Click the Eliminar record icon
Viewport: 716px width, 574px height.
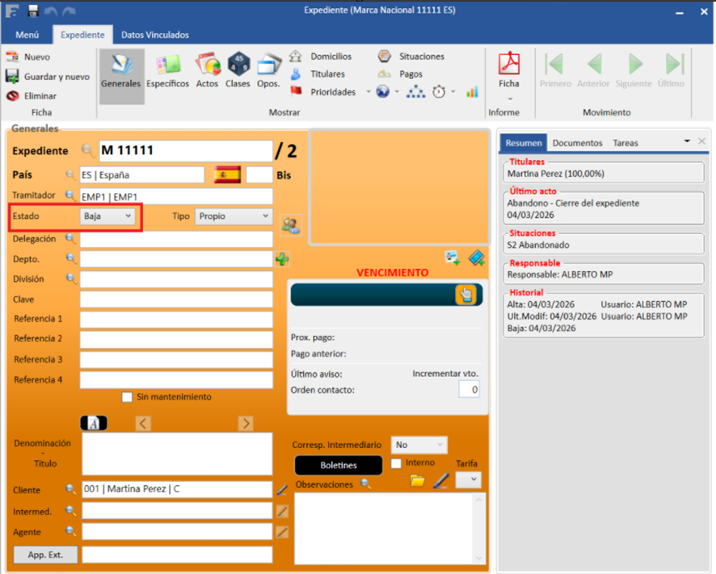coord(12,96)
